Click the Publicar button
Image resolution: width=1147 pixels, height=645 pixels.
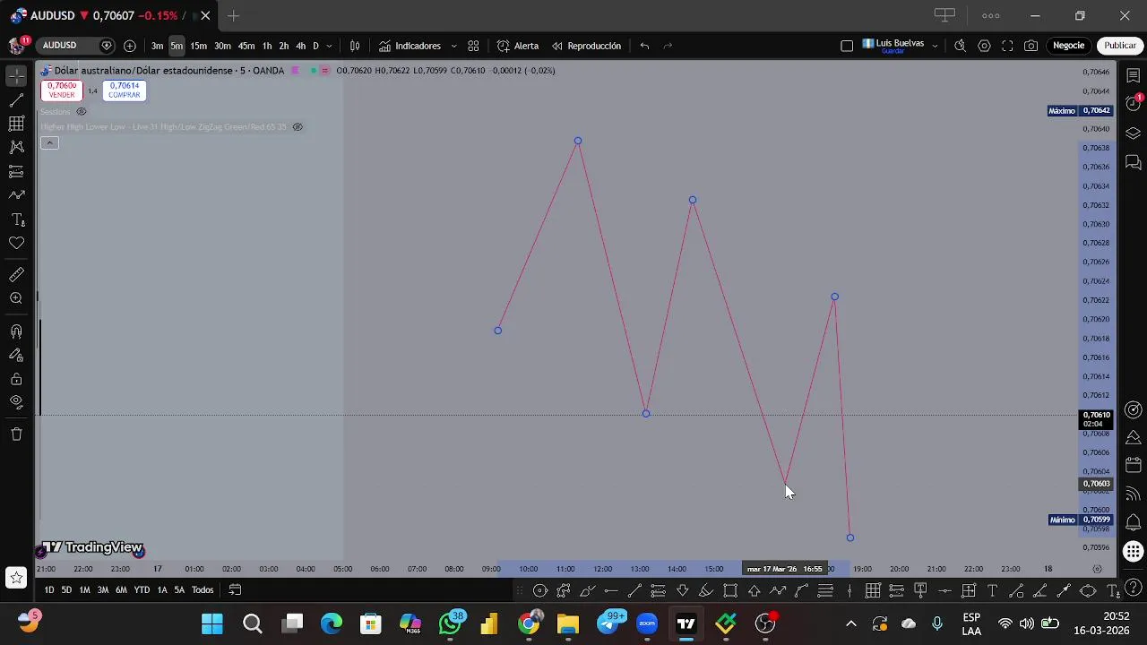click(x=1120, y=46)
